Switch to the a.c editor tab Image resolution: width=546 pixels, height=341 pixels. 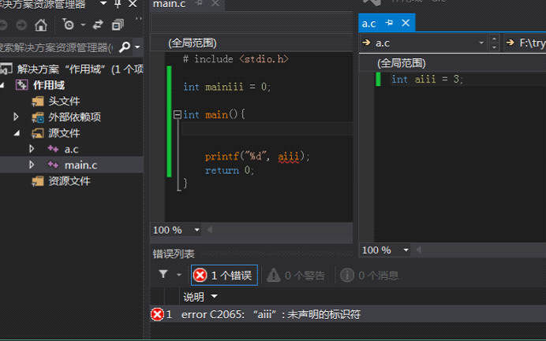pyautogui.click(x=368, y=24)
